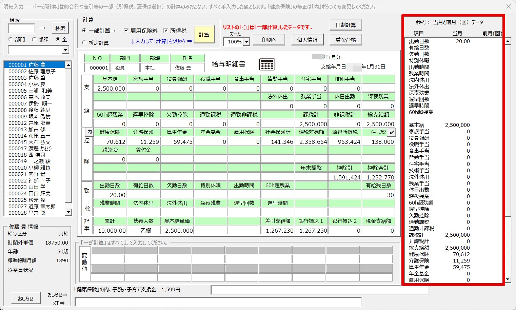Open the 賃金台帳 wage ledger

pyautogui.click(x=346, y=40)
